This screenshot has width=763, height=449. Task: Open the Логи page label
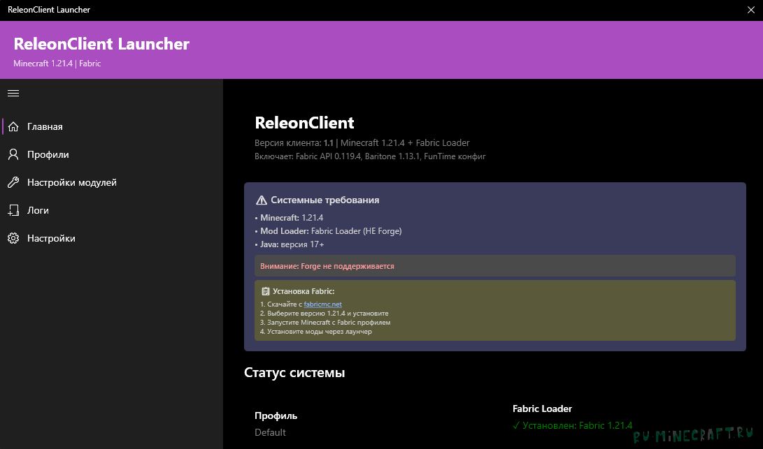coord(38,210)
